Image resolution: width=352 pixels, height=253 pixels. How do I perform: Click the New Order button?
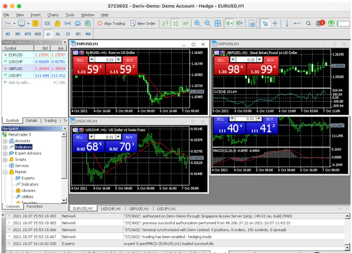coord(143,23)
